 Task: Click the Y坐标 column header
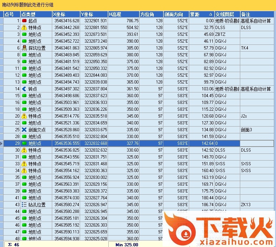94,14
